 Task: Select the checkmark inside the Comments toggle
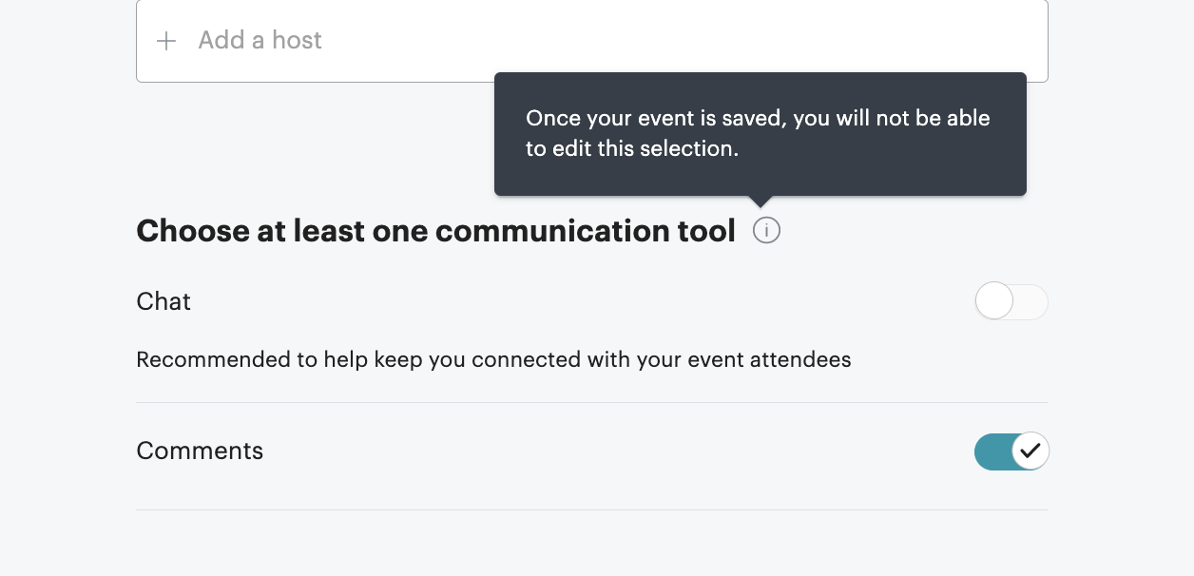pos(1030,451)
